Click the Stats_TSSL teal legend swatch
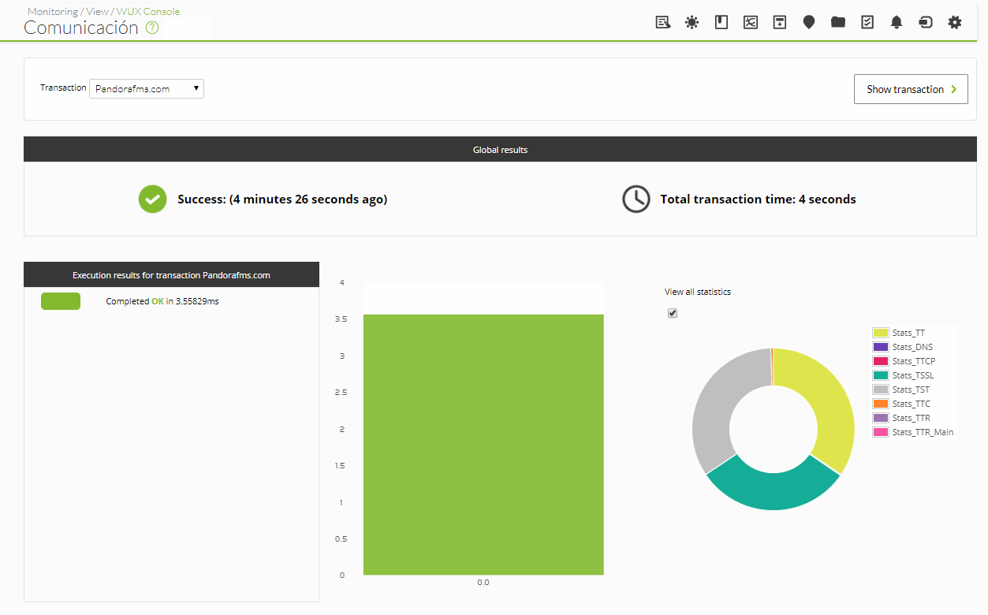This screenshot has height=615, width=988. tap(881, 375)
